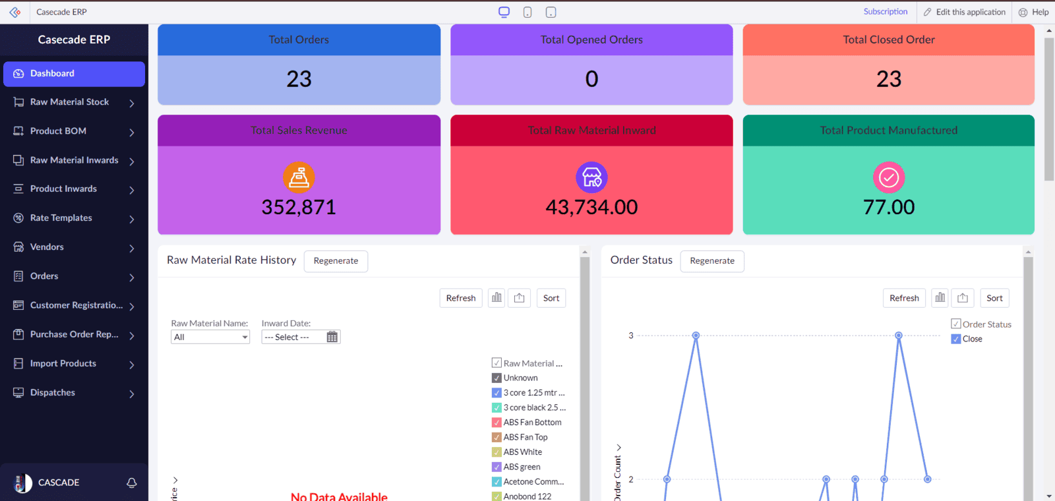Click the Help icon in header
The height and width of the screenshot is (501, 1055).
click(x=1023, y=12)
